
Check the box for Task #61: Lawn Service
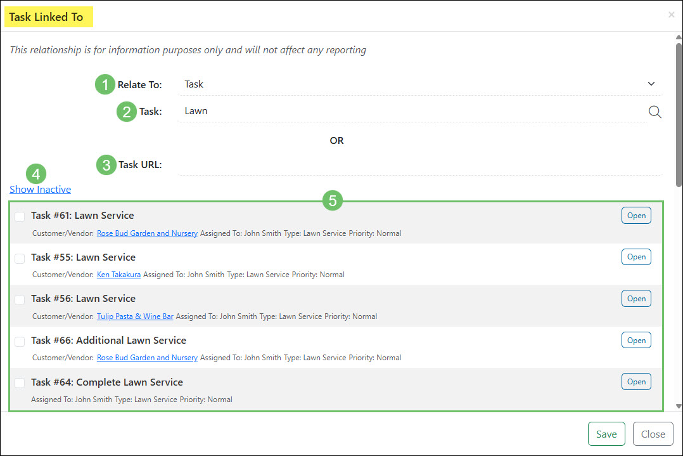[x=19, y=216]
